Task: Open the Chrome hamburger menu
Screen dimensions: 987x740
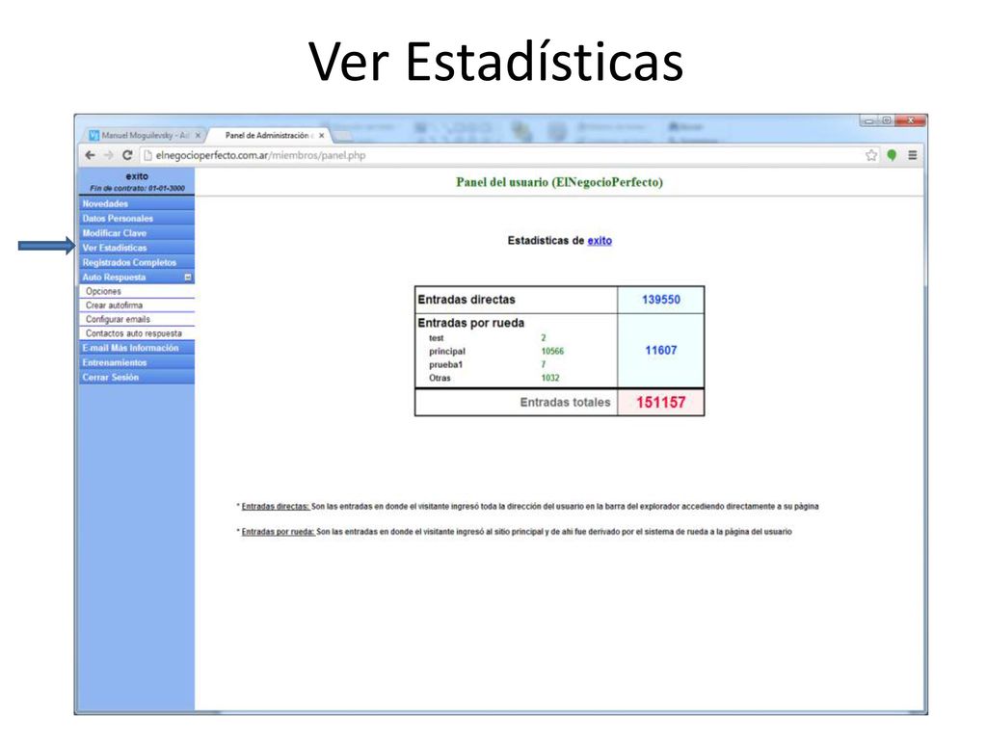Action: (912, 155)
